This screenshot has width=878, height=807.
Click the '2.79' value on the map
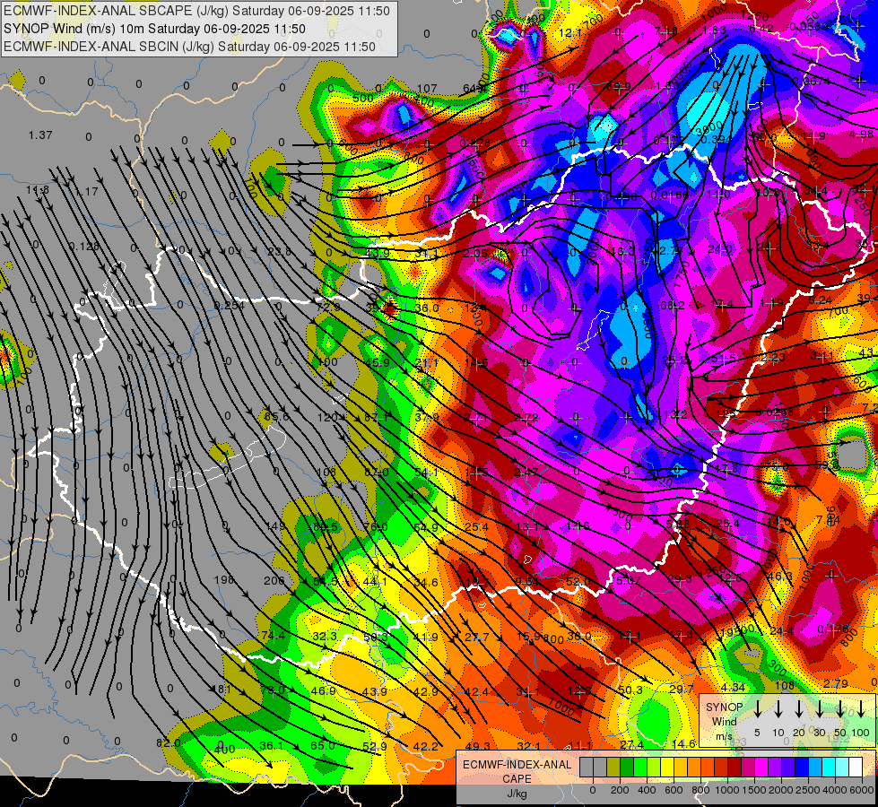836,684
